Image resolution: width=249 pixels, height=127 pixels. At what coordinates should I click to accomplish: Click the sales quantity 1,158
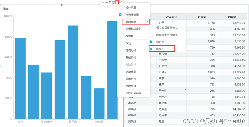(211, 23)
